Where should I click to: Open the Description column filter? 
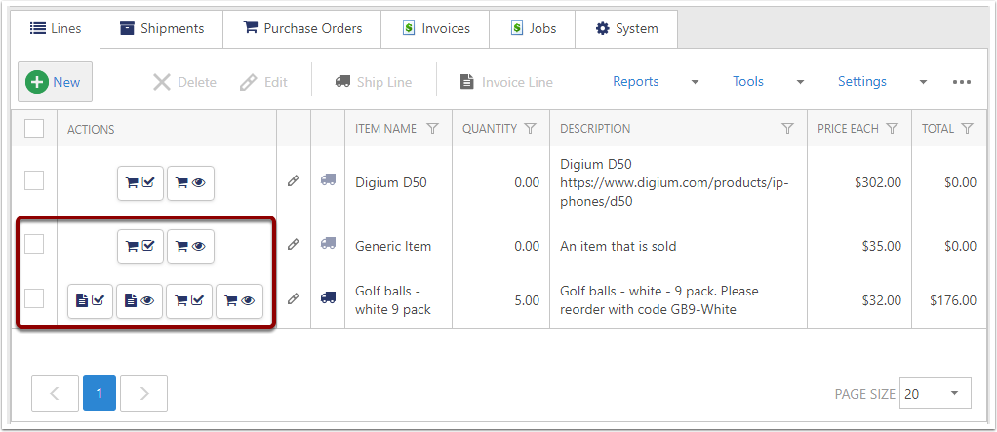click(x=787, y=129)
